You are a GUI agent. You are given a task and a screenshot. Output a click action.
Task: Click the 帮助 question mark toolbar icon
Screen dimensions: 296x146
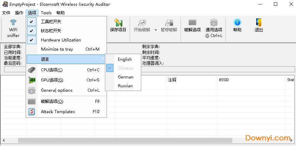[x=237, y=22]
